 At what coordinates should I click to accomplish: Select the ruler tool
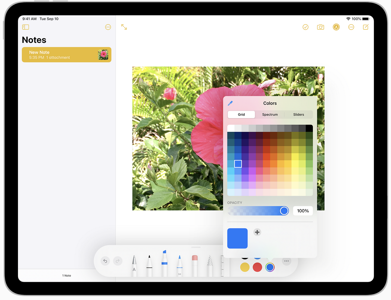point(222,266)
